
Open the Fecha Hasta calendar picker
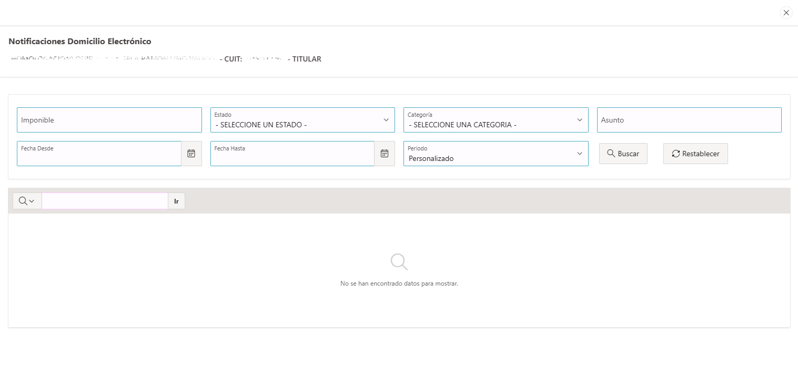pyautogui.click(x=385, y=154)
